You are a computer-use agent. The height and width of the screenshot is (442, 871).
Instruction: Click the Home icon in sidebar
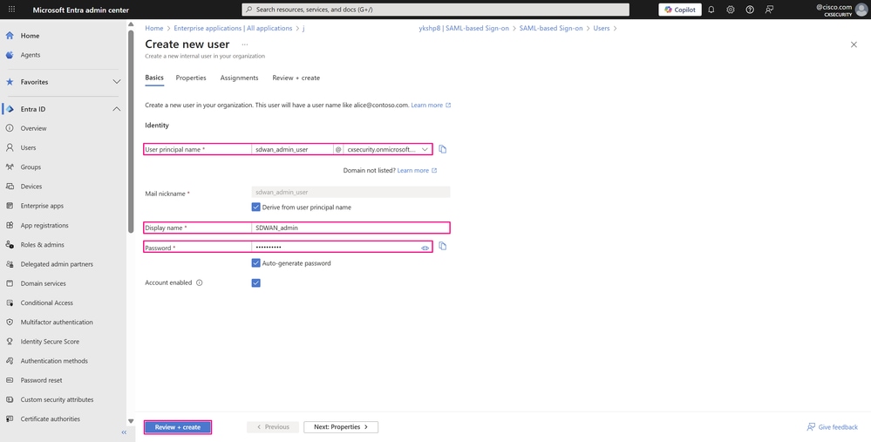[10, 36]
